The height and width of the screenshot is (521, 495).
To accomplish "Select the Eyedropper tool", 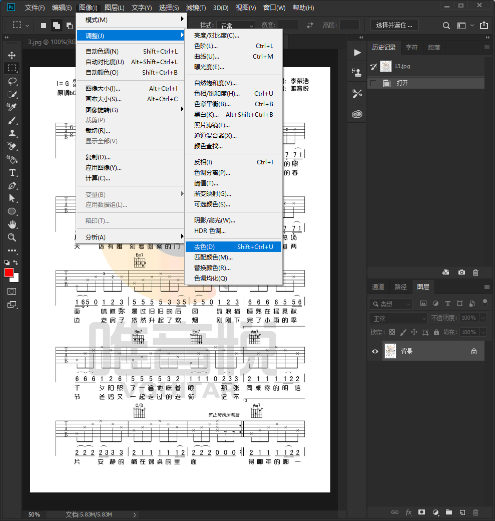I will click(12, 107).
